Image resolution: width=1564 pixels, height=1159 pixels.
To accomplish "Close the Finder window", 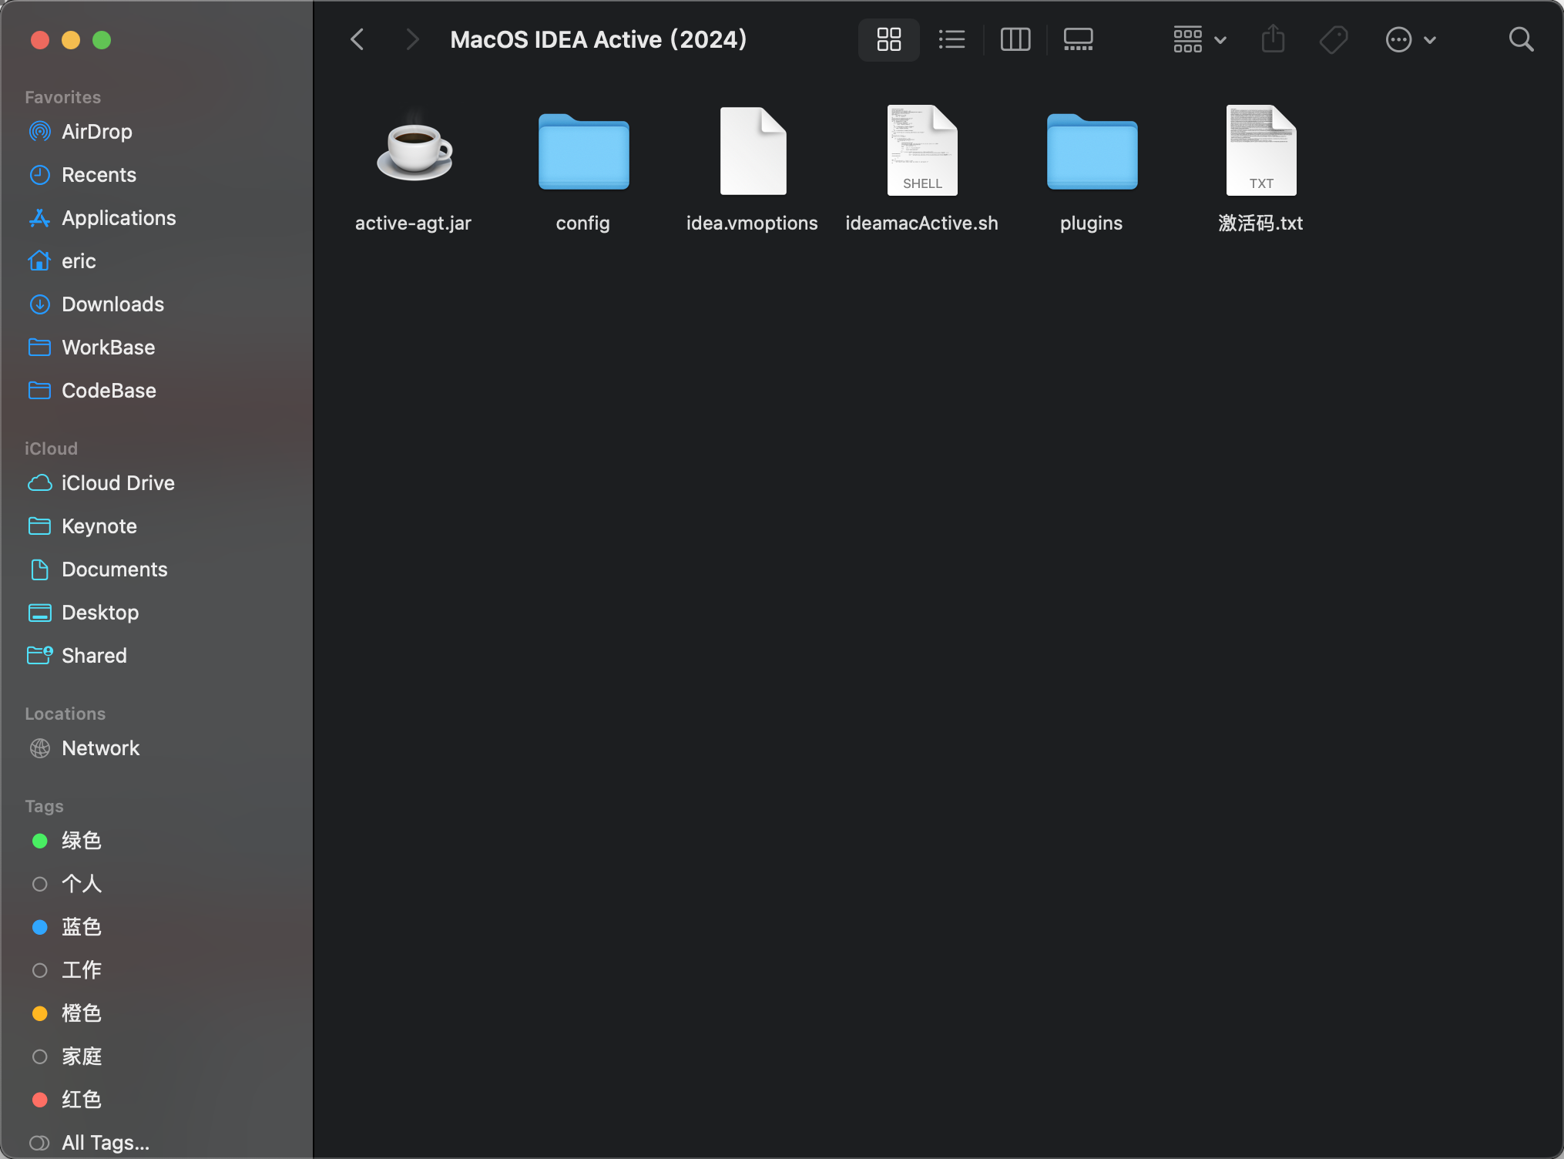I will tap(40, 40).
